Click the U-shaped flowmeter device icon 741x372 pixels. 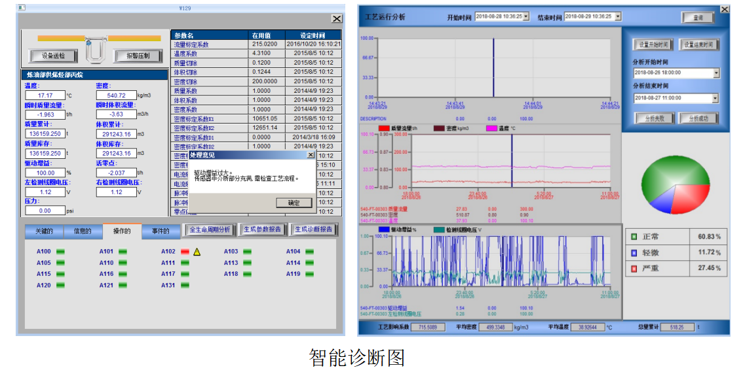tap(96, 52)
